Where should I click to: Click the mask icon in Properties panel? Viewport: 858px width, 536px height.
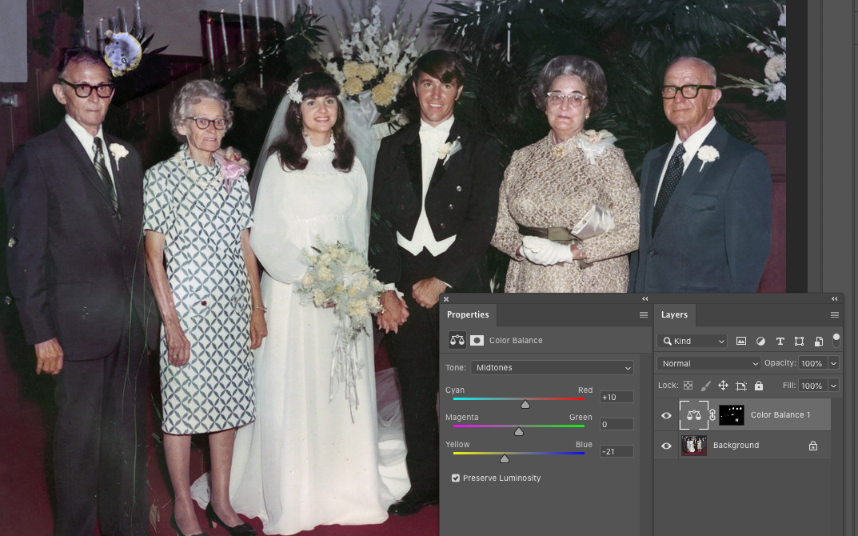tap(477, 340)
